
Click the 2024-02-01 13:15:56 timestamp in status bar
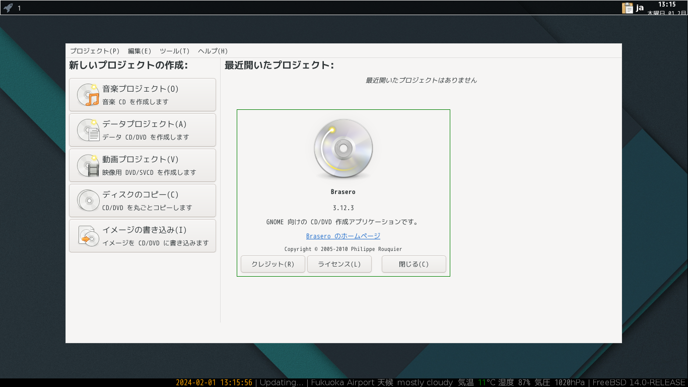[x=214, y=382]
